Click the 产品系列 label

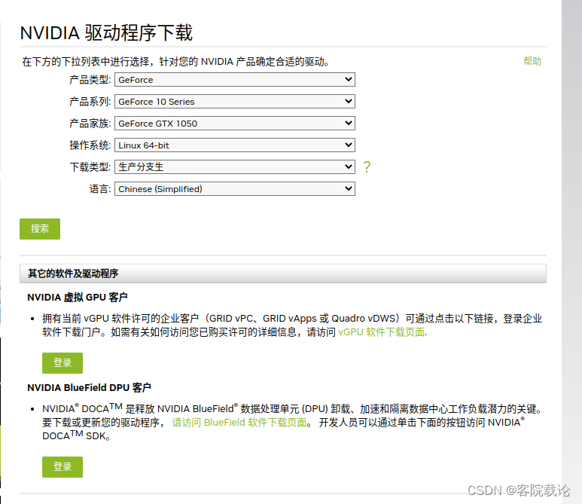(90, 102)
